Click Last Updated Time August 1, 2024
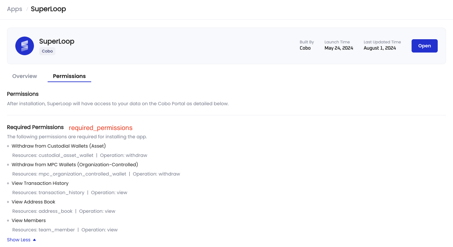 pos(380,48)
